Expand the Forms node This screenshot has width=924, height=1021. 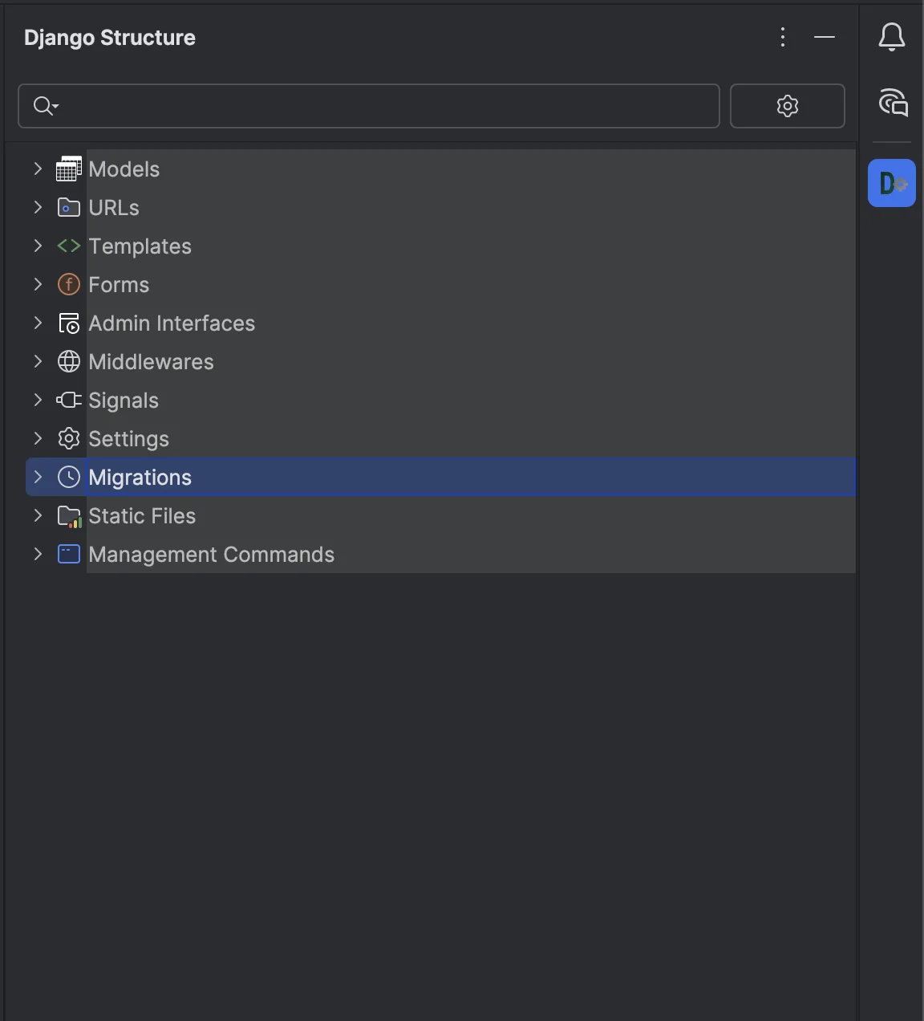38,284
